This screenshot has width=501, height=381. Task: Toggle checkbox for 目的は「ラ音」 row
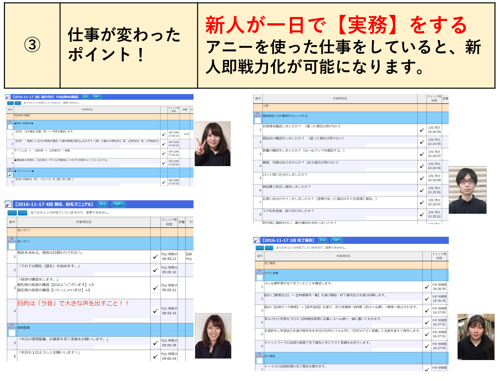pos(155,311)
